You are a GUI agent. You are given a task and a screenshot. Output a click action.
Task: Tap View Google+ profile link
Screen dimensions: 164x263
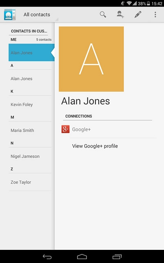click(95, 146)
